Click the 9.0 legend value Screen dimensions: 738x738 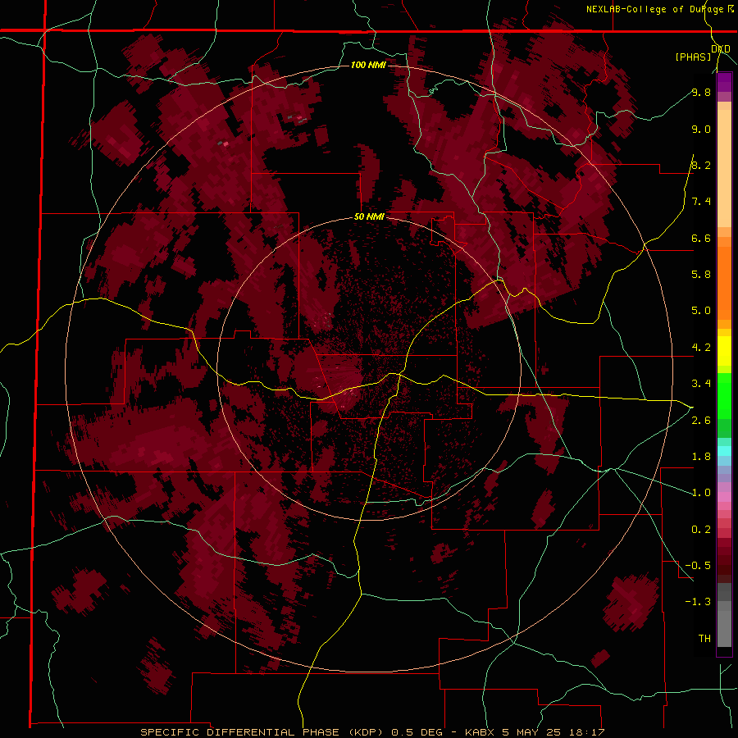(701, 129)
